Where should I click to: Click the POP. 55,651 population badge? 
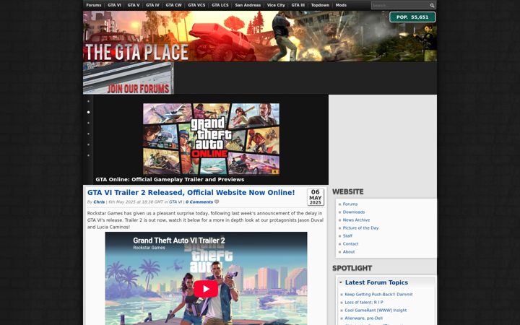(x=412, y=17)
